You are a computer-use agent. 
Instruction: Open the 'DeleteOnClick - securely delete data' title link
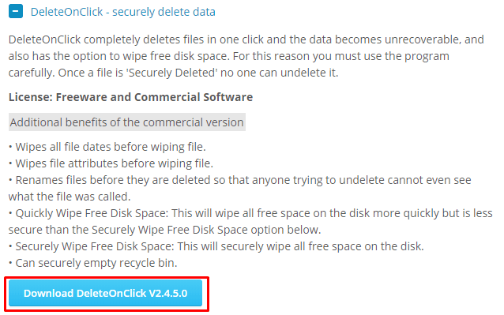coord(122,12)
